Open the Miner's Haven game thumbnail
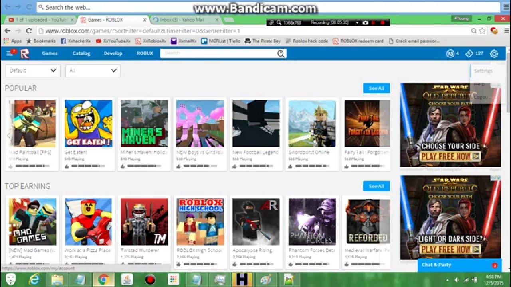The width and height of the screenshot is (511, 287). [x=144, y=124]
